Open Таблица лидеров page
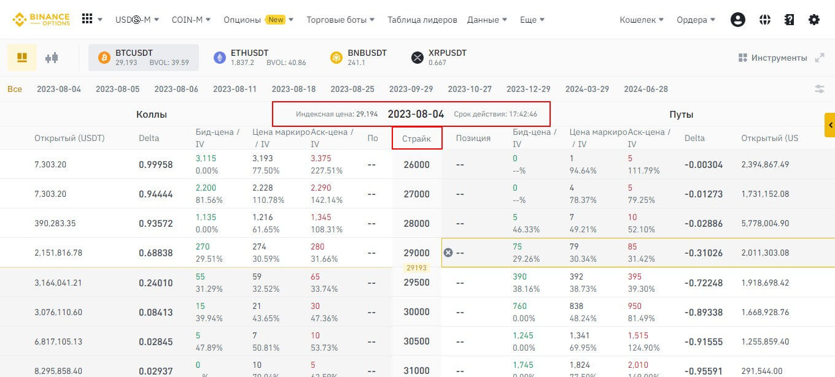Image resolution: width=835 pixels, height=377 pixels. pyautogui.click(x=422, y=20)
